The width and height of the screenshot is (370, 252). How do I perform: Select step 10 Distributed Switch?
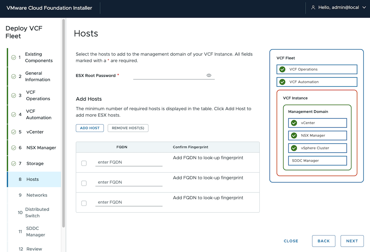tap(34, 212)
